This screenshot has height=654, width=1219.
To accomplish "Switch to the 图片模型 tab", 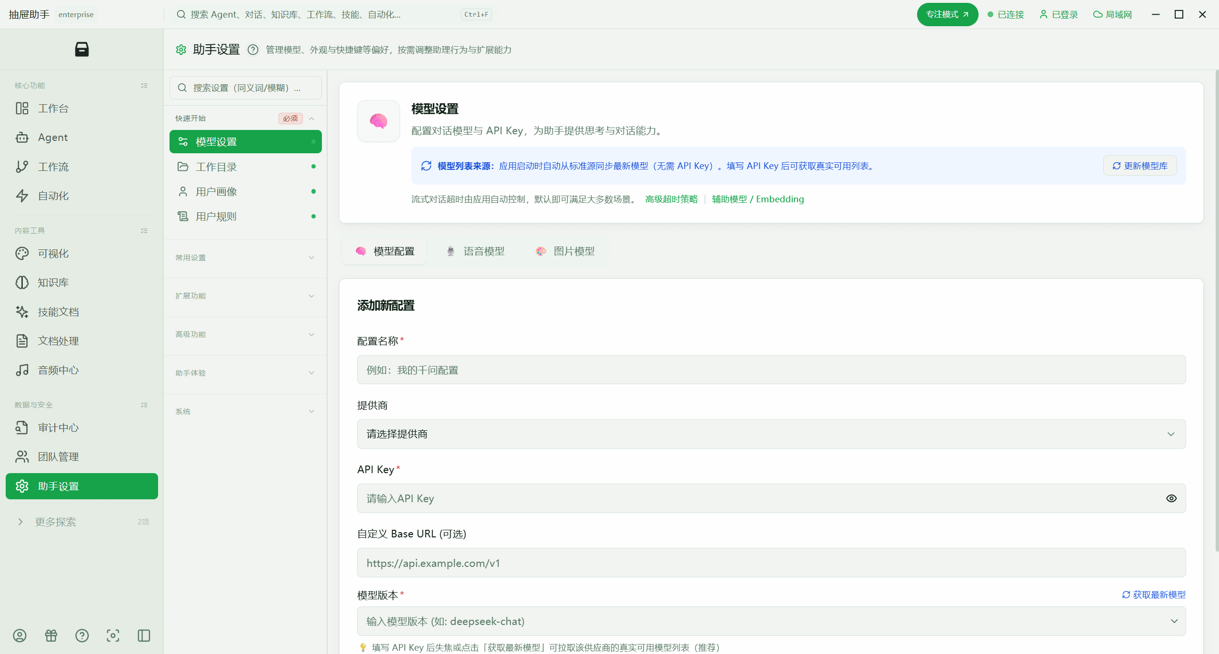I will [x=565, y=251].
